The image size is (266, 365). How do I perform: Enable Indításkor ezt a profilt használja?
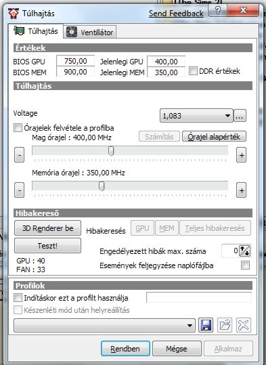coord(18,297)
